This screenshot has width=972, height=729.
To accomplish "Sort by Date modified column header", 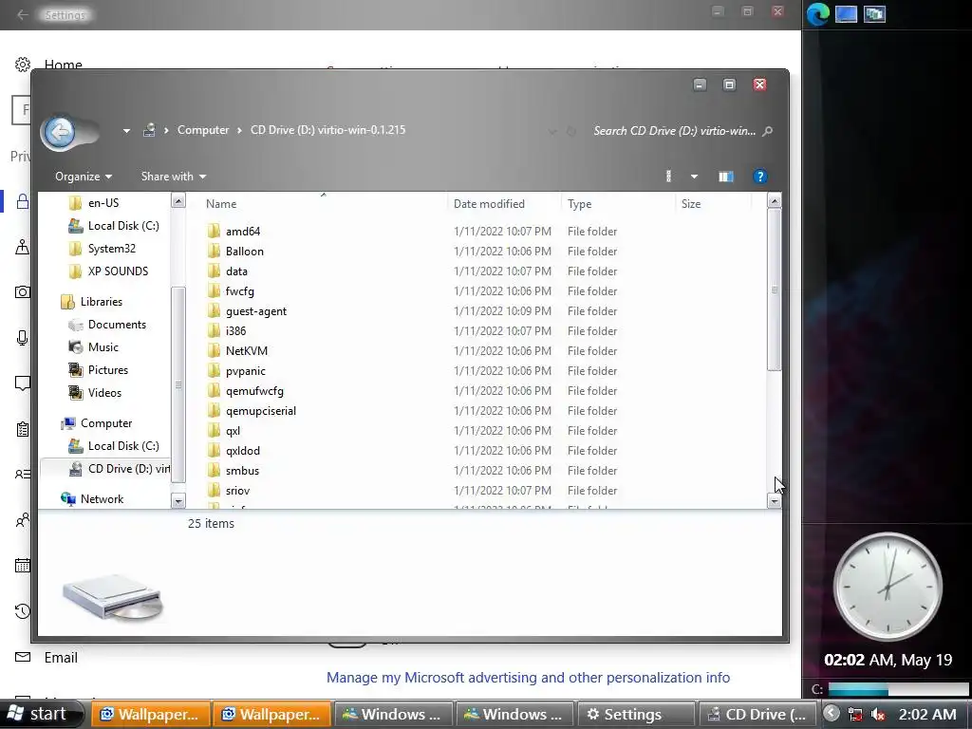I will tap(489, 204).
